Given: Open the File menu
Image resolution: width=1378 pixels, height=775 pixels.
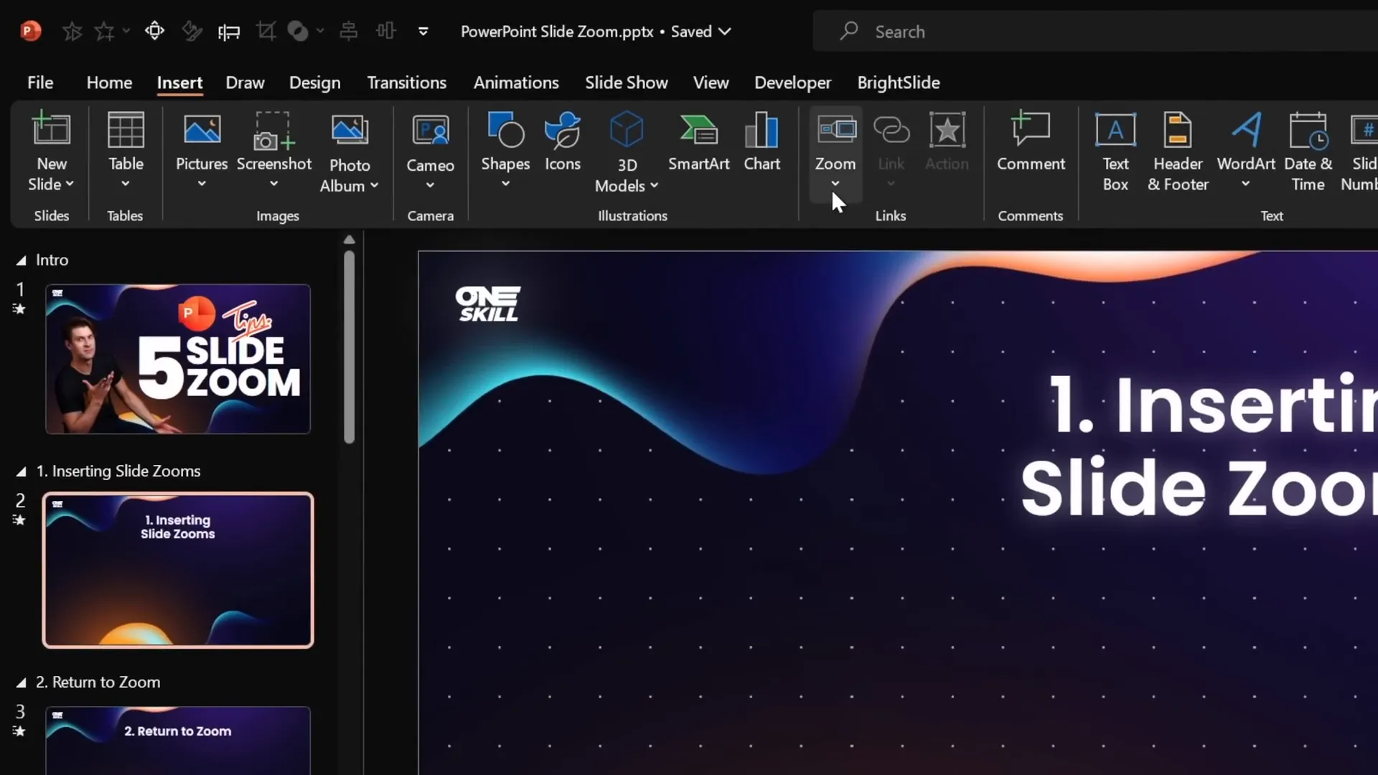Looking at the screenshot, I should point(40,83).
